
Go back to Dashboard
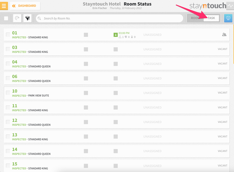pos(25,6)
